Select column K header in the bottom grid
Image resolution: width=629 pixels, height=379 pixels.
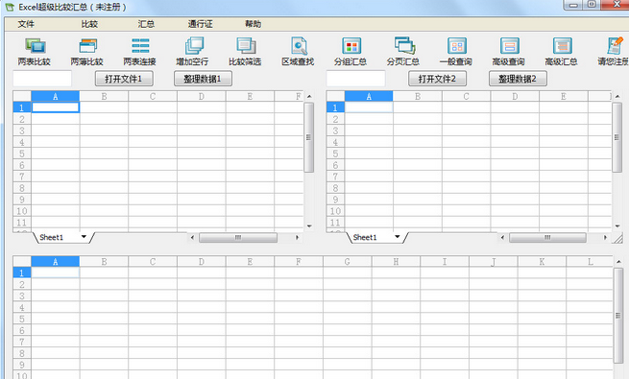[542, 262]
